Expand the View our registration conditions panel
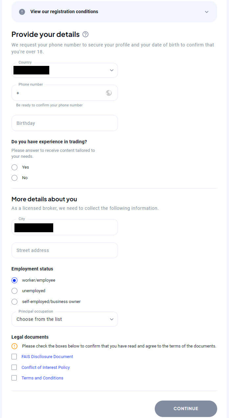 tap(206, 12)
